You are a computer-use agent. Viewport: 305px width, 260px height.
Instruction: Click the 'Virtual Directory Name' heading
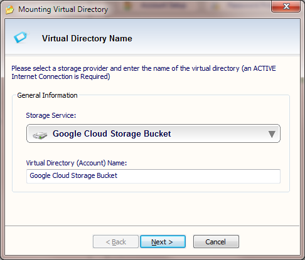[87, 39]
